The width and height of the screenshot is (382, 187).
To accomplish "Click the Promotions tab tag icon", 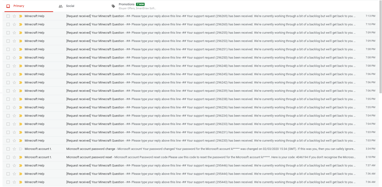I will pos(113,6).
